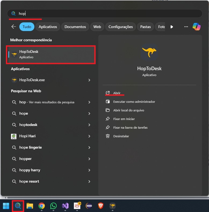The height and width of the screenshot is (212, 209).
Task: Choose Executar como administrador
Action: (134, 102)
